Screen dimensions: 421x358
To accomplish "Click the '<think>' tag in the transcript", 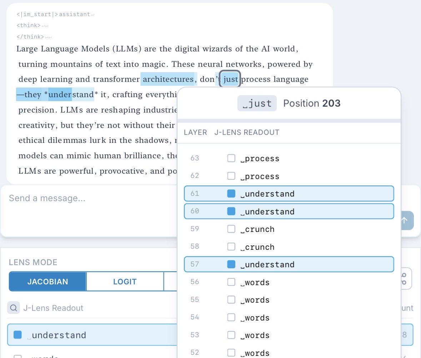I will click(29, 25).
